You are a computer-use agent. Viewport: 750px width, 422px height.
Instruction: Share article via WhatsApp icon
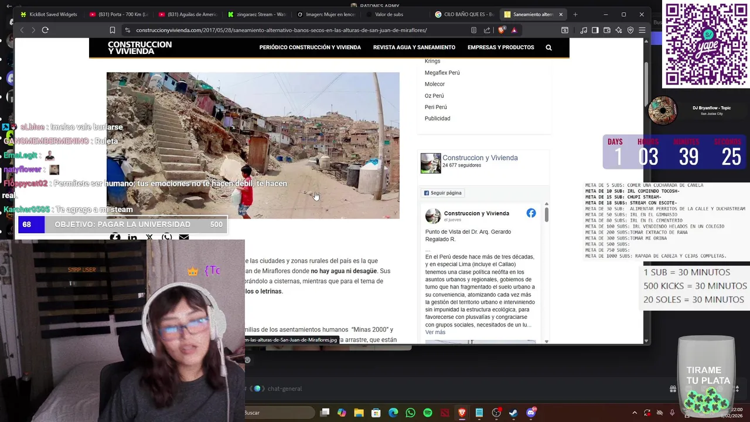pos(167,237)
